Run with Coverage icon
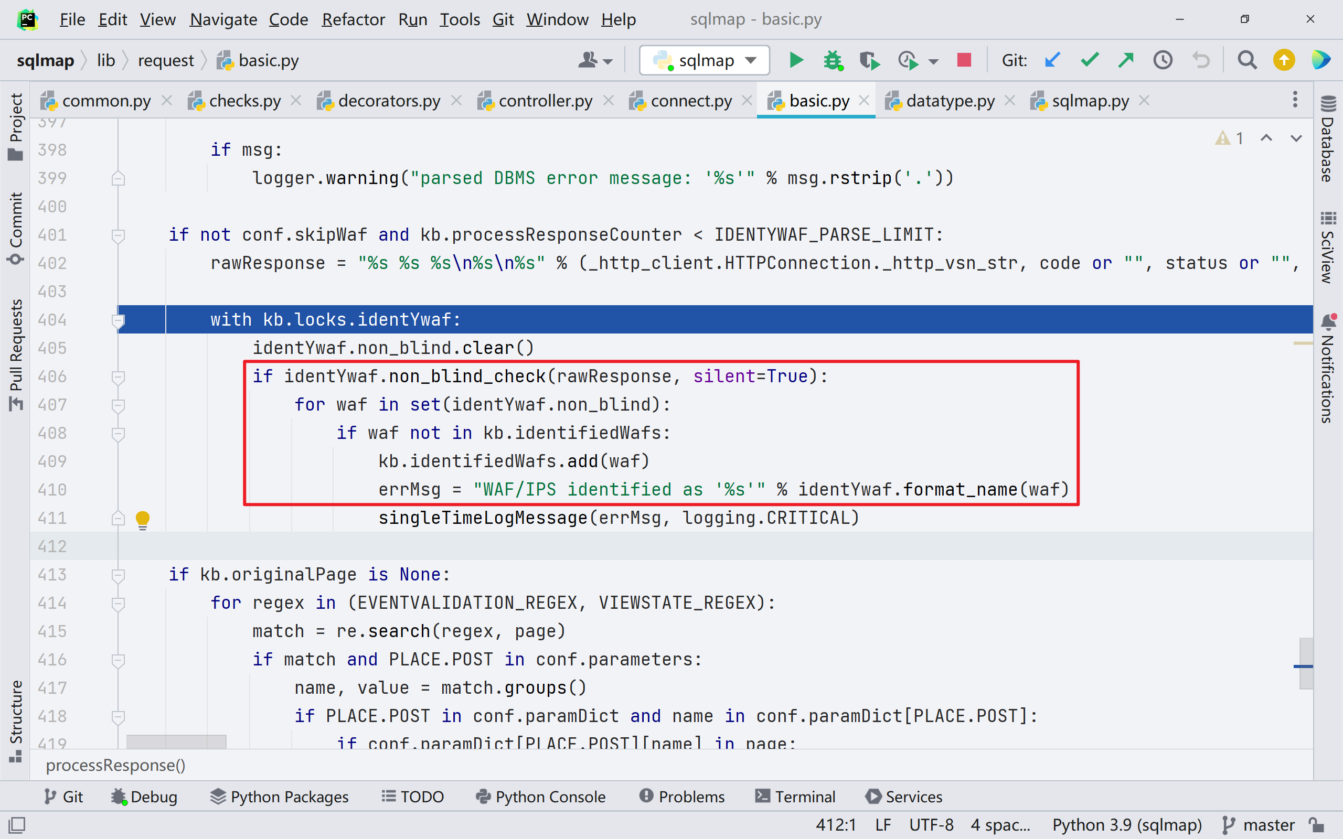 point(869,60)
